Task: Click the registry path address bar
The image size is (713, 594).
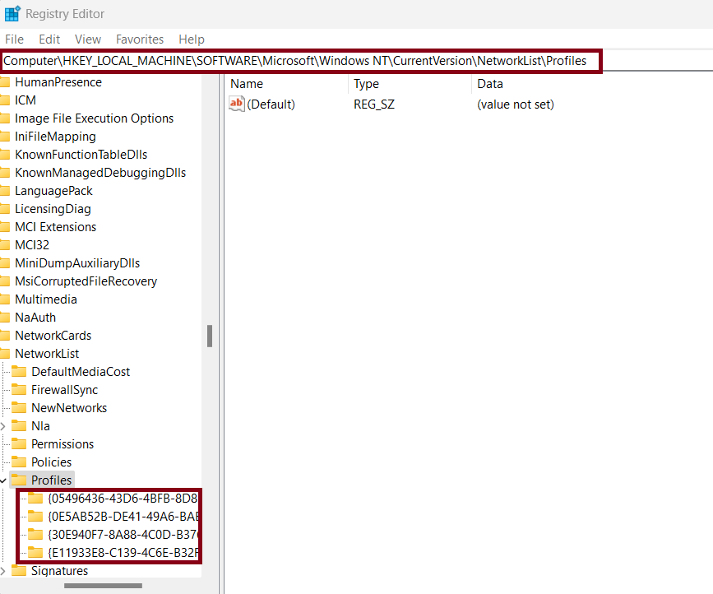Action: [301, 61]
